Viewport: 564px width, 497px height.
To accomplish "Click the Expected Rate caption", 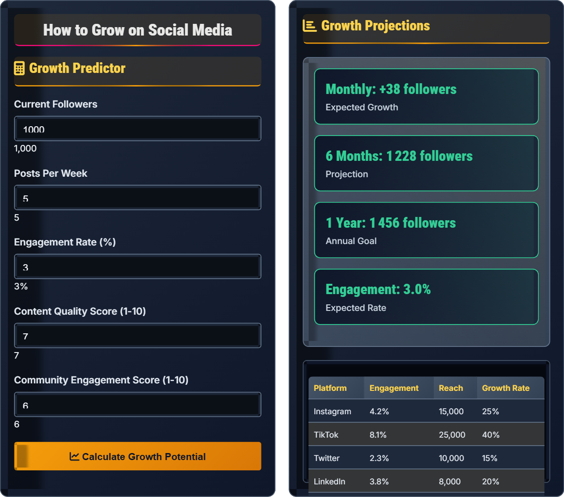I will click(x=356, y=308).
